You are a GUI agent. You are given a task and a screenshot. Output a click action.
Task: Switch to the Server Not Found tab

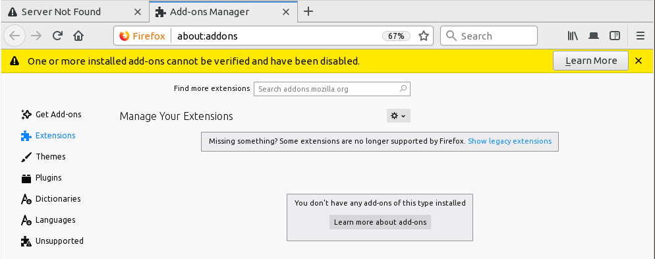point(74,12)
